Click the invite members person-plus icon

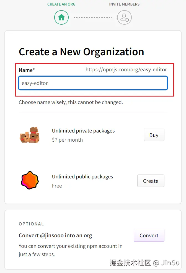coord(124,17)
